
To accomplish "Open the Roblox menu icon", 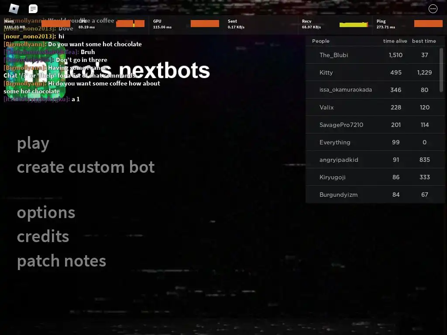I will (14, 9).
